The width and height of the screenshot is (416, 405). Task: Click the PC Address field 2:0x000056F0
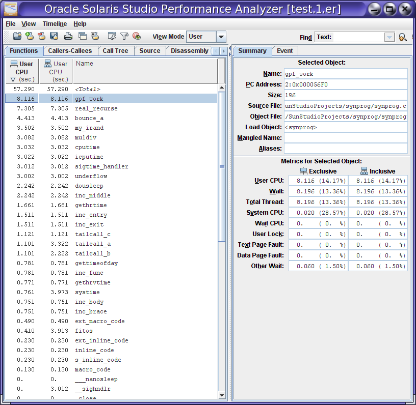[346, 84]
